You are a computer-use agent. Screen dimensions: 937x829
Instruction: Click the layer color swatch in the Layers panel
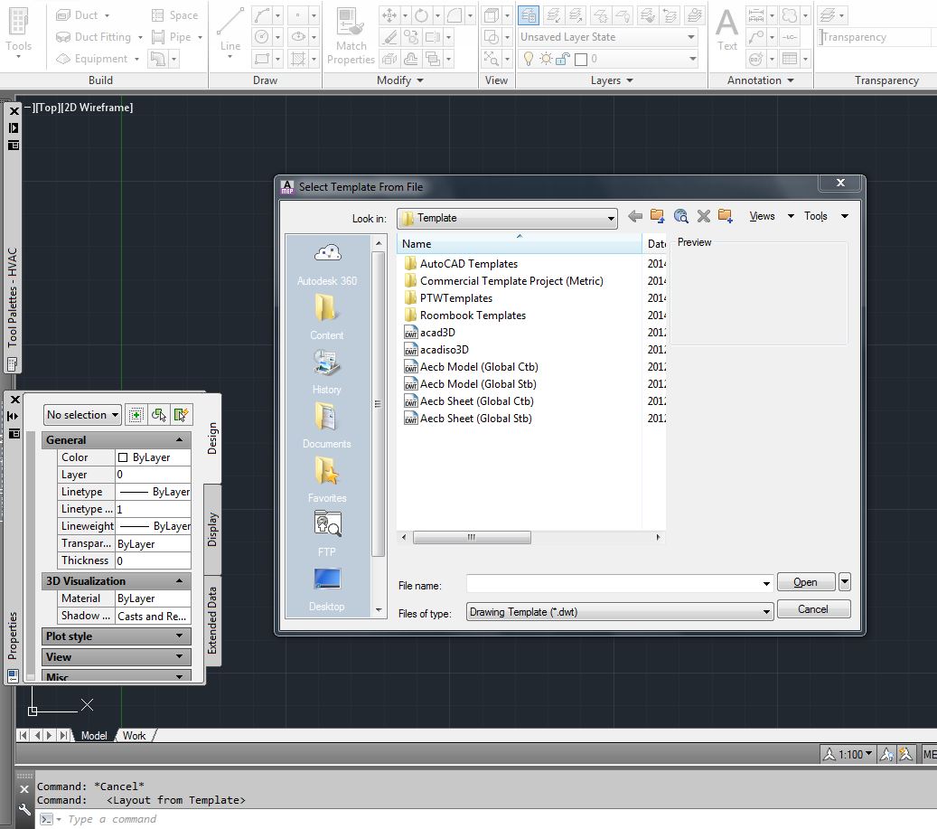(x=581, y=59)
